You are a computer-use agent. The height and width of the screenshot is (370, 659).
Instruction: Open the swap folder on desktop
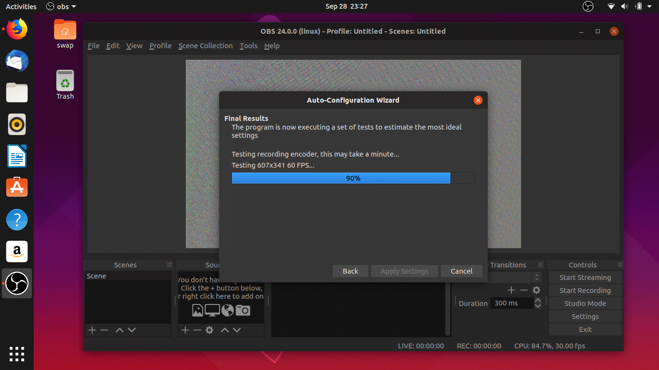click(x=65, y=34)
